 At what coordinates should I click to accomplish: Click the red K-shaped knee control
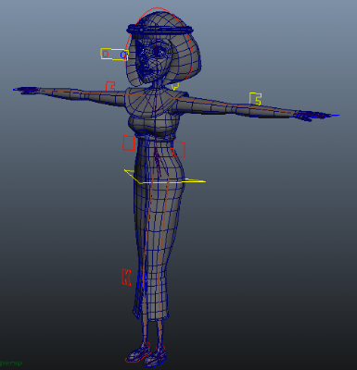(x=126, y=277)
